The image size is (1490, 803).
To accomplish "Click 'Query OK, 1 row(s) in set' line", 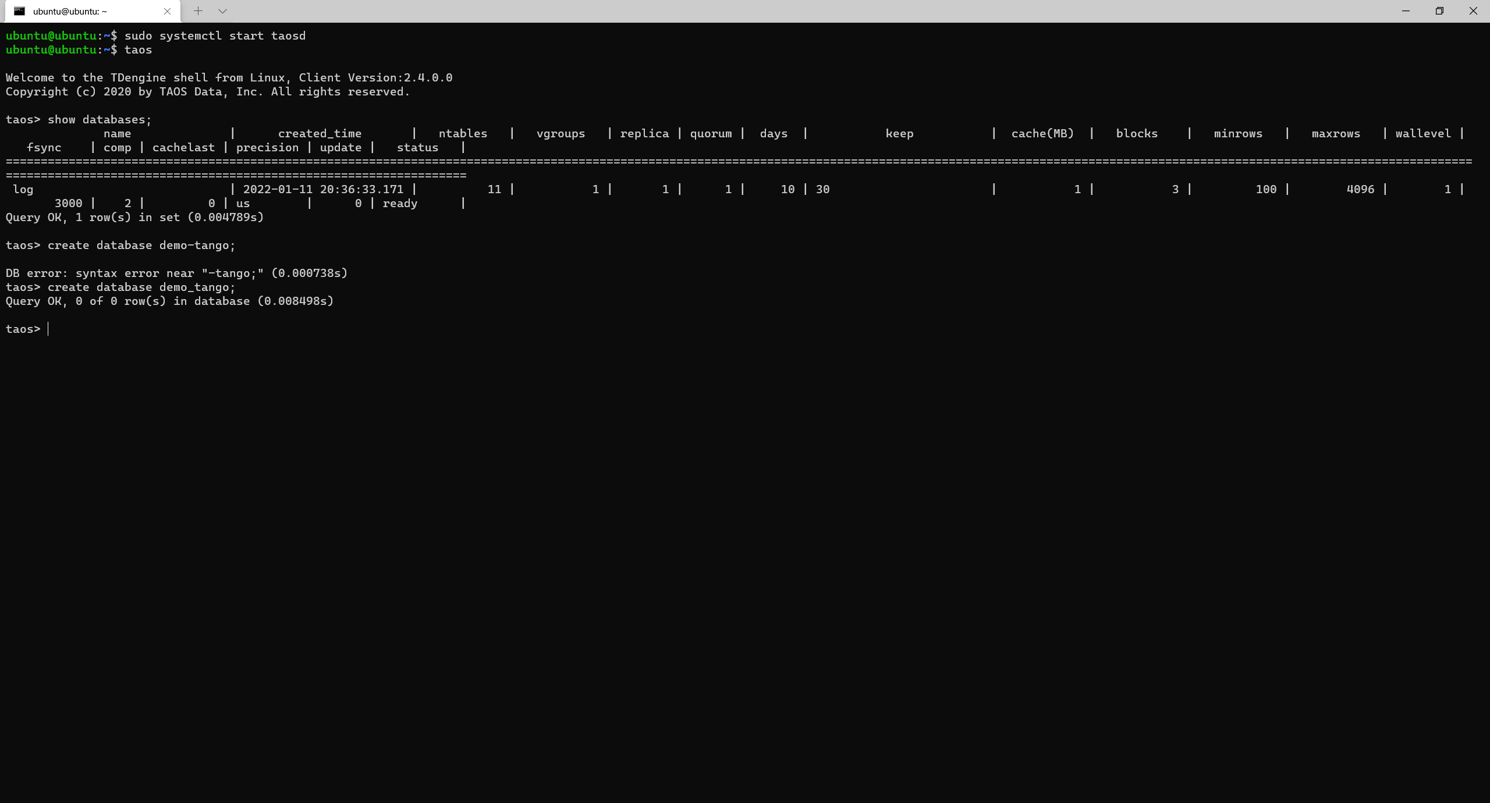I will pyautogui.click(x=134, y=218).
